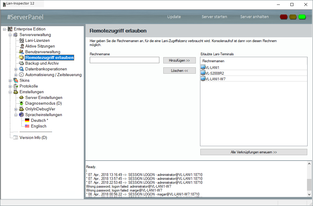Select Englisch language item
This screenshot has width=313, height=206.
(x=39, y=126)
